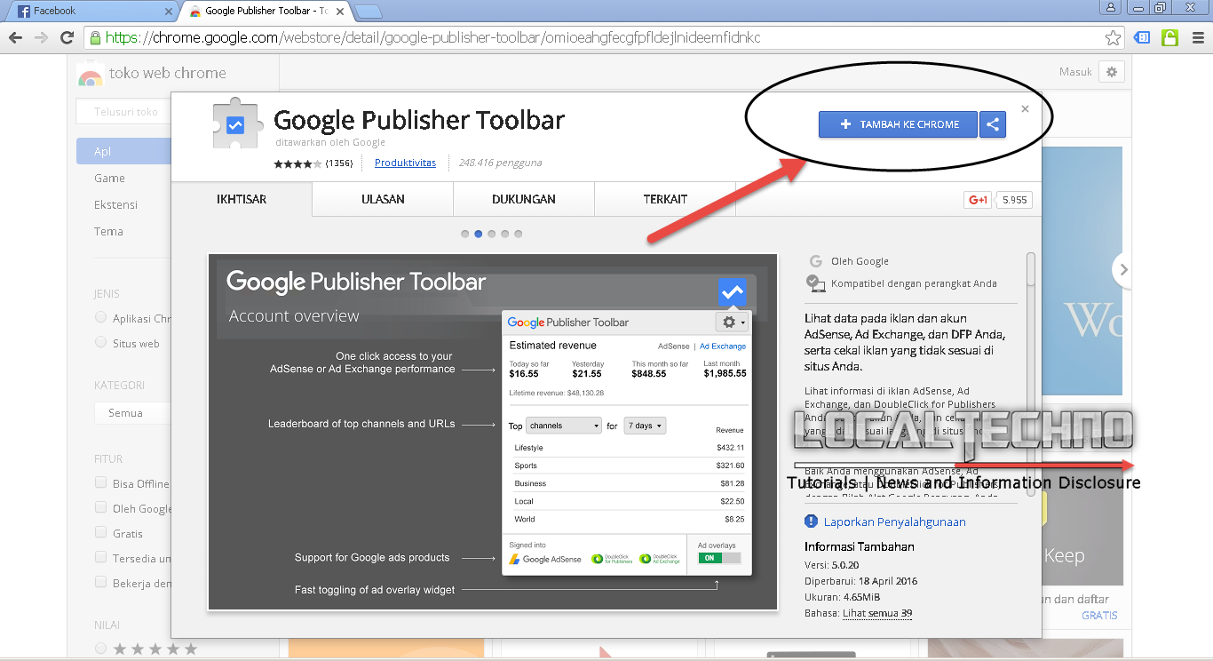
Task: Open the IKHTISAR tab
Action: tap(242, 199)
